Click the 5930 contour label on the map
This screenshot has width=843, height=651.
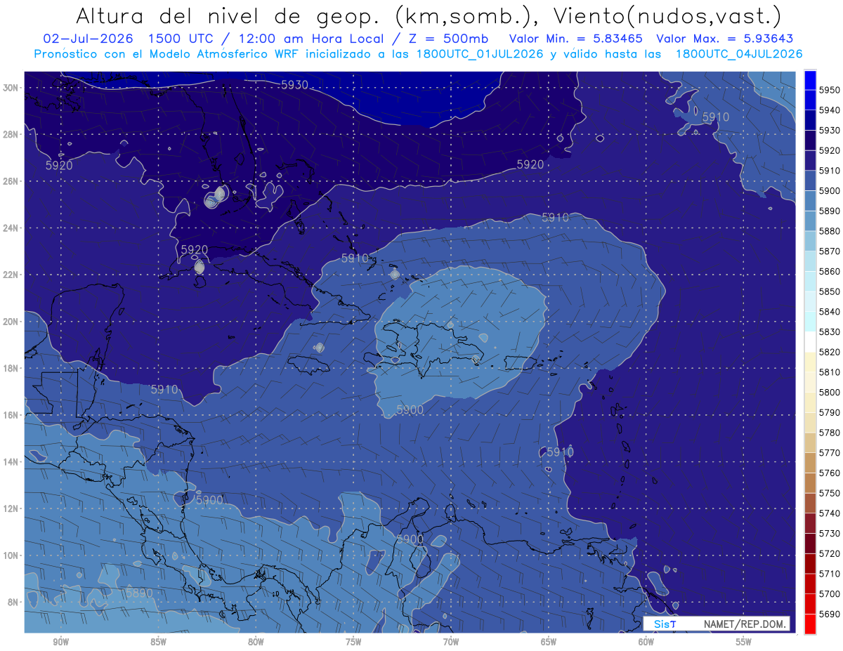pos(294,85)
